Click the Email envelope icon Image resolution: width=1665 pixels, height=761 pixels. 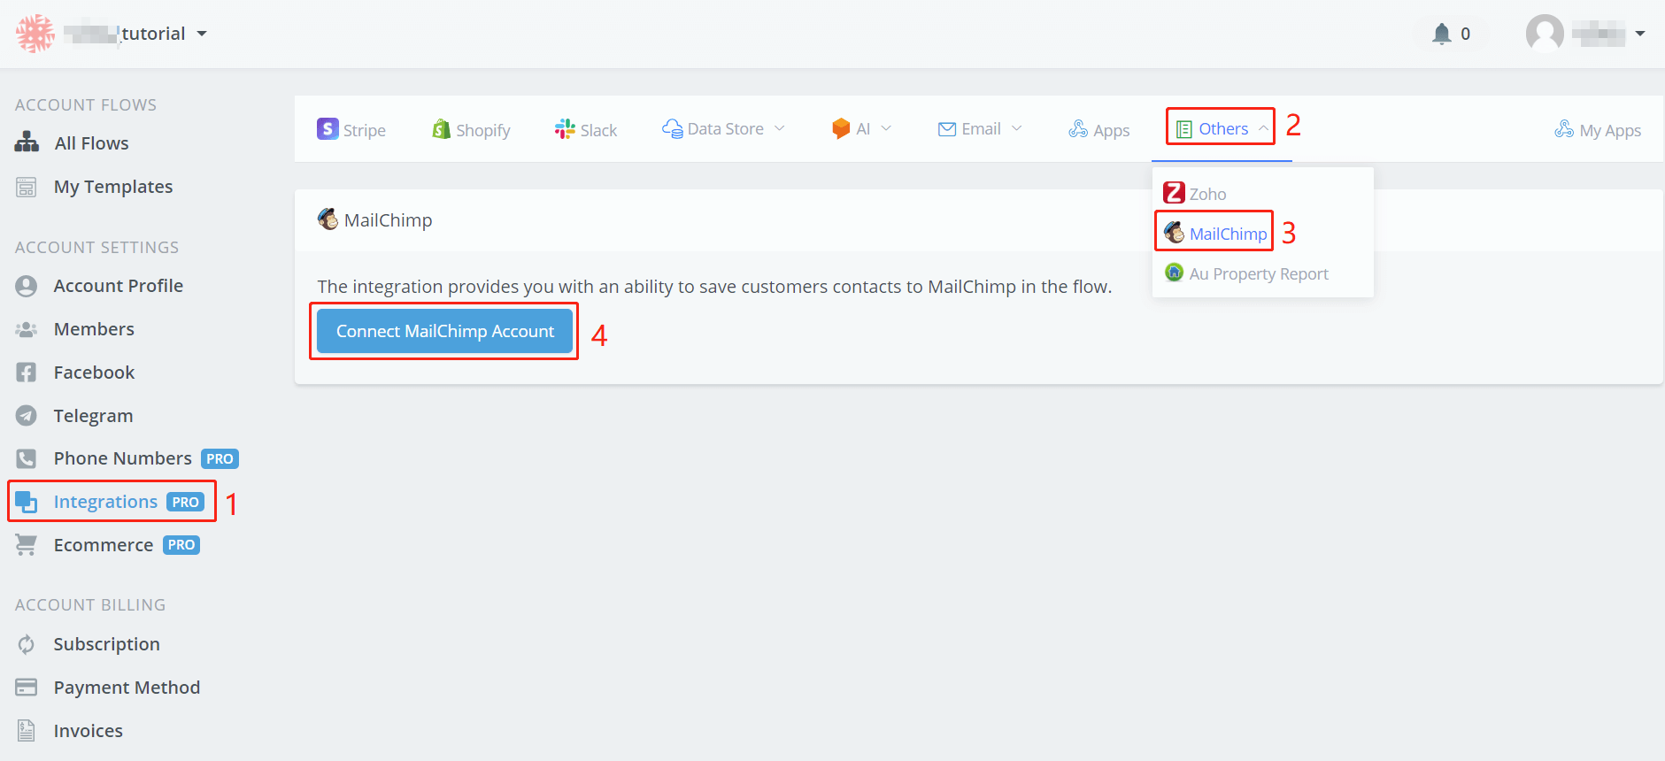pos(947,129)
